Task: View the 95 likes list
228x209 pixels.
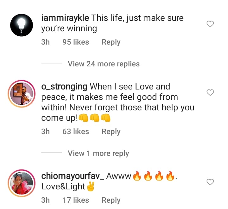Action: (76, 42)
